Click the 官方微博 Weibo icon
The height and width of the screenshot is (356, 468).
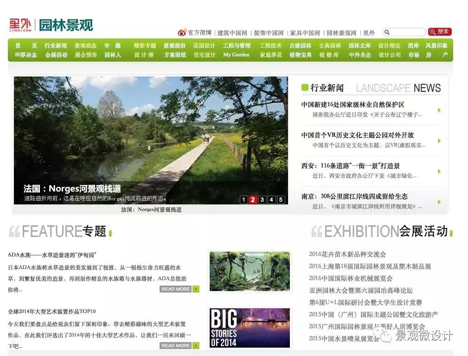(181, 32)
